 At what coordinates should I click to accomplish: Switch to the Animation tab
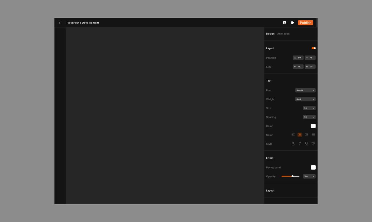[283, 34]
